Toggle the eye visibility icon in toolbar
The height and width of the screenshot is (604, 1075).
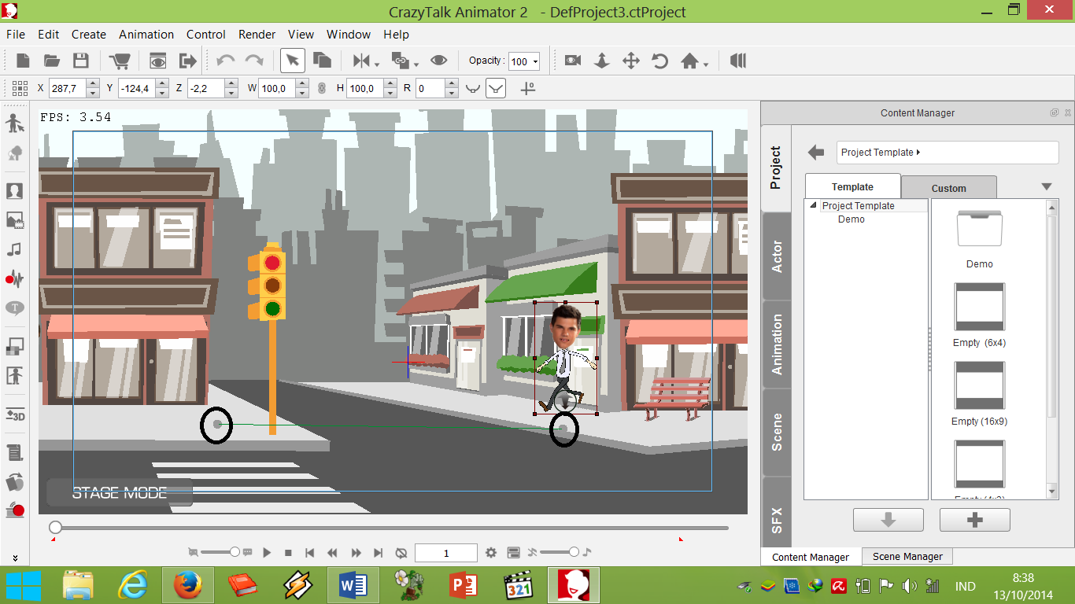point(438,61)
